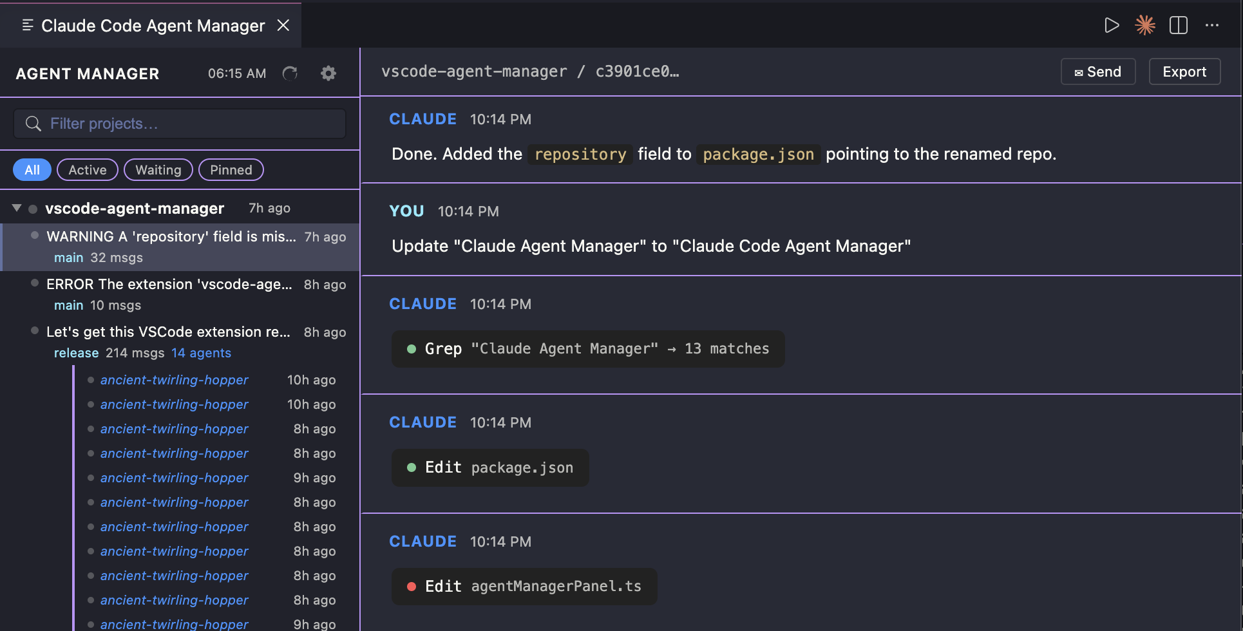The width and height of the screenshot is (1243, 631).
Task: Click the Export button
Action: (x=1184, y=71)
